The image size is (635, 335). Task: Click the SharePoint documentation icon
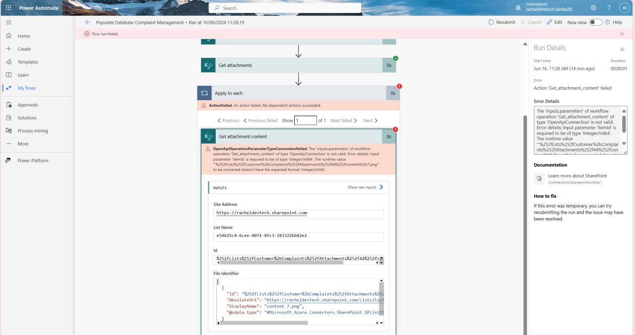tap(539, 178)
